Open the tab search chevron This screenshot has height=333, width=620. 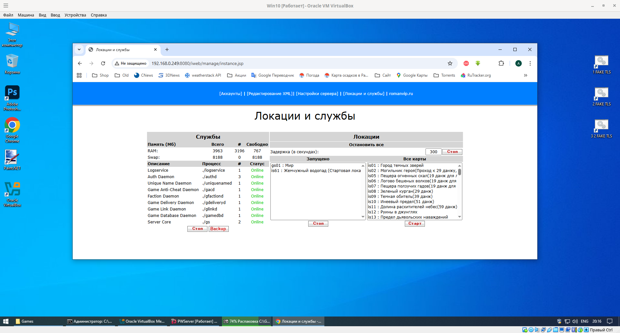(x=79, y=49)
